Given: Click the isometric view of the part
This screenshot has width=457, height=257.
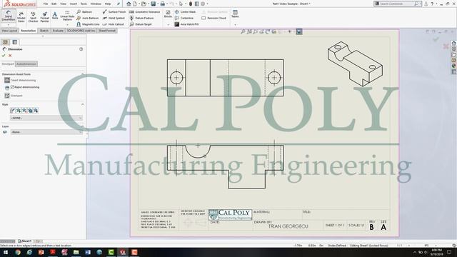Looking at the screenshot, I should [355, 64].
